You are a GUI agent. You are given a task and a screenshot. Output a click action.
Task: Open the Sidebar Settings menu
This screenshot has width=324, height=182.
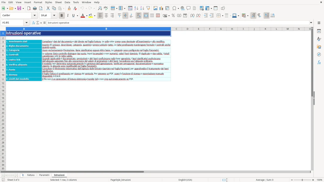(x=319, y=23)
